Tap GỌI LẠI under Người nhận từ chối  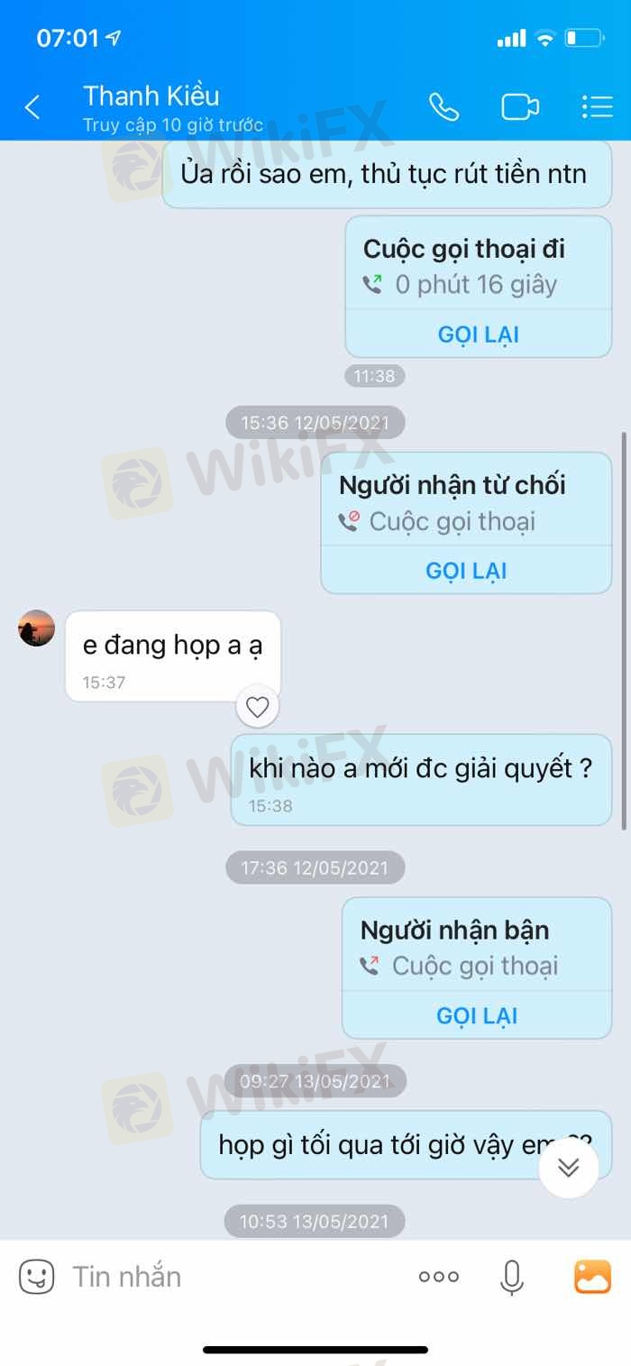click(466, 571)
